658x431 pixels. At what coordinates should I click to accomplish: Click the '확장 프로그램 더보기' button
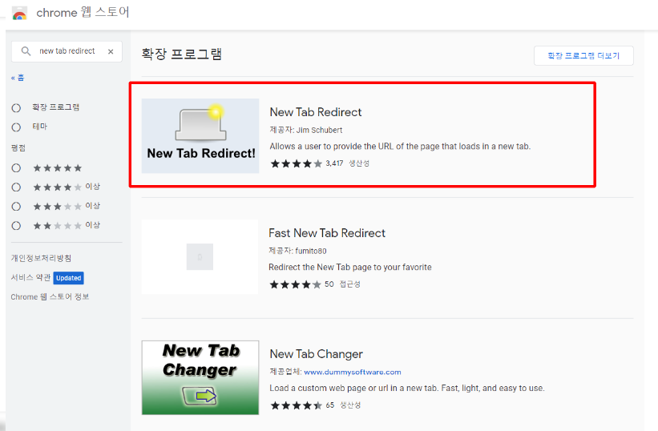point(583,55)
